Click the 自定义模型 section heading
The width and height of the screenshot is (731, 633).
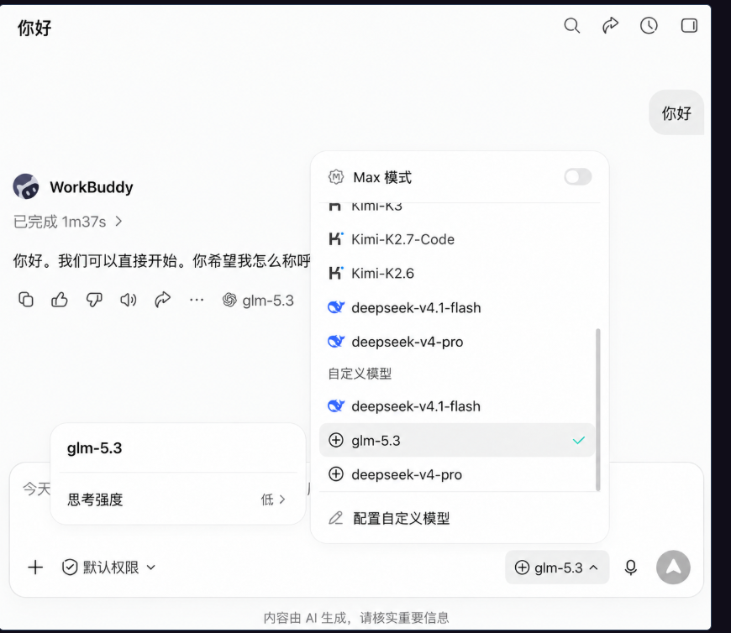click(360, 374)
